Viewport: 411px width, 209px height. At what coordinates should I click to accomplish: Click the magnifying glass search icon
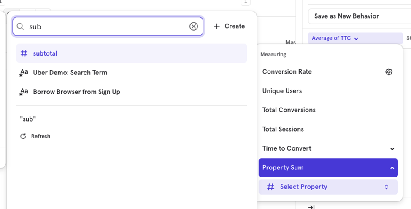click(20, 26)
